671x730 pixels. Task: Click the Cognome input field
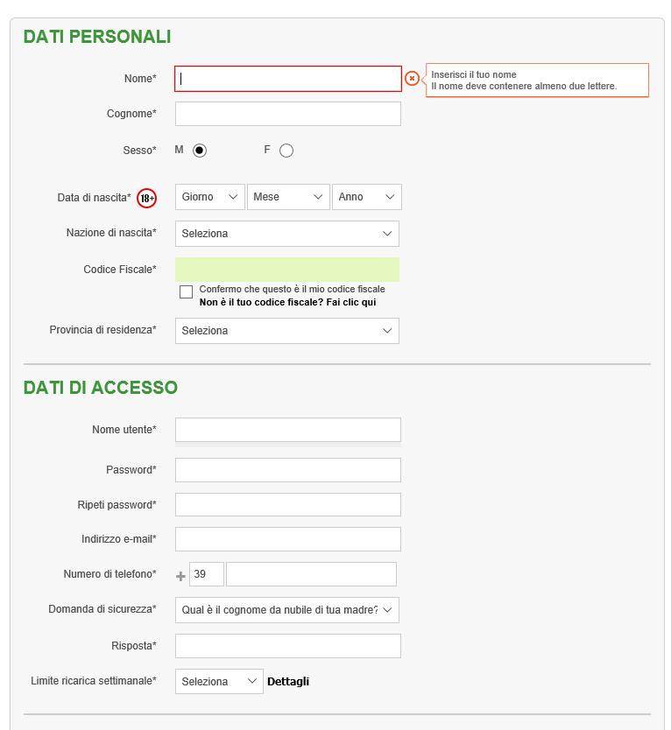click(288, 114)
